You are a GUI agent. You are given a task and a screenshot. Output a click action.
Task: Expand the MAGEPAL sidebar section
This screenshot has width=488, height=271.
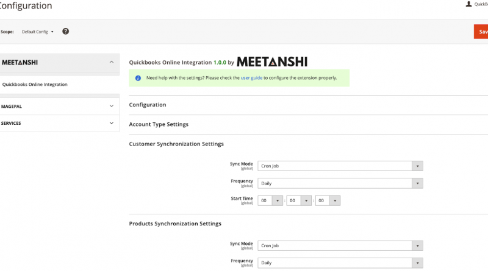click(x=111, y=106)
